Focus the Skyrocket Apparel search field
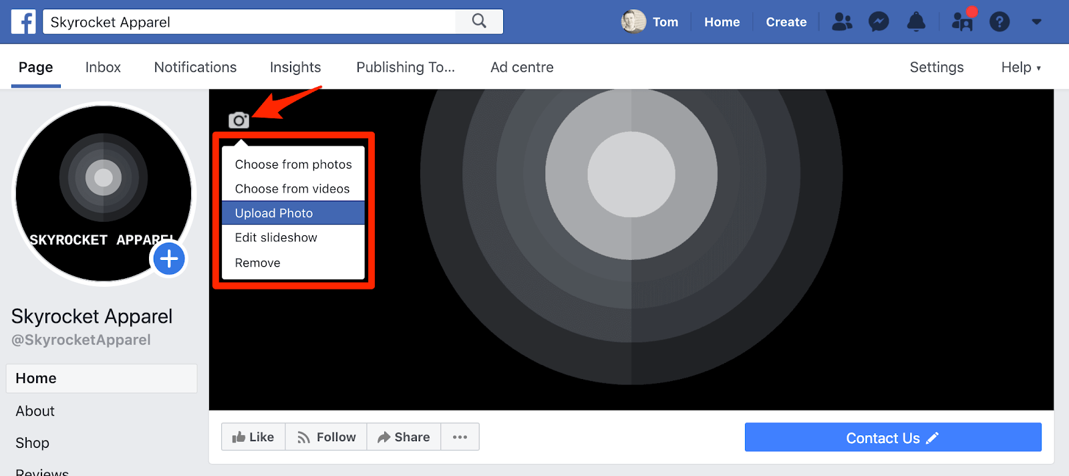This screenshot has width=1069, height=476. [x=249, y=21]
